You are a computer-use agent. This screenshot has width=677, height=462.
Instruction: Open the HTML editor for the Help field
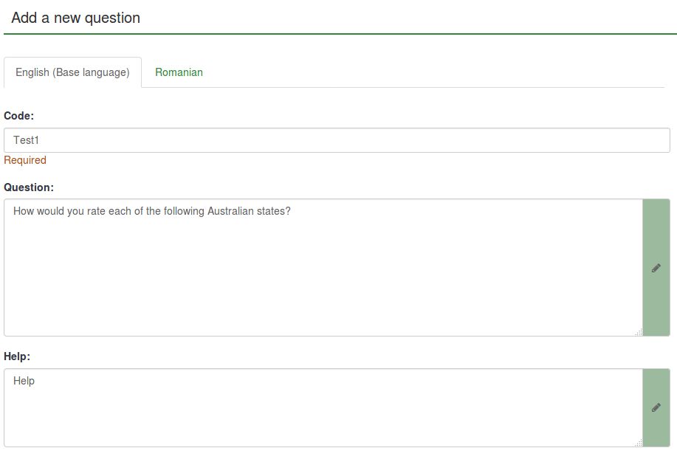pos(656,407)
